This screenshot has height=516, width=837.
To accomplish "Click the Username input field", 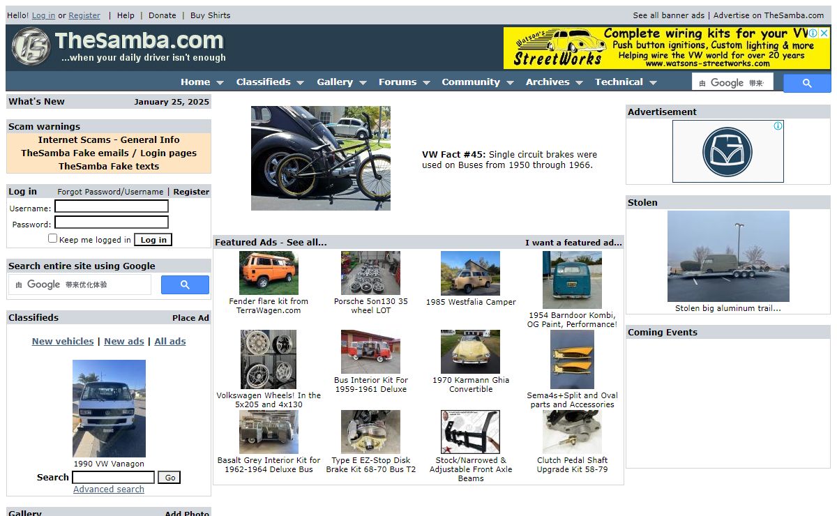I will 112,206.
